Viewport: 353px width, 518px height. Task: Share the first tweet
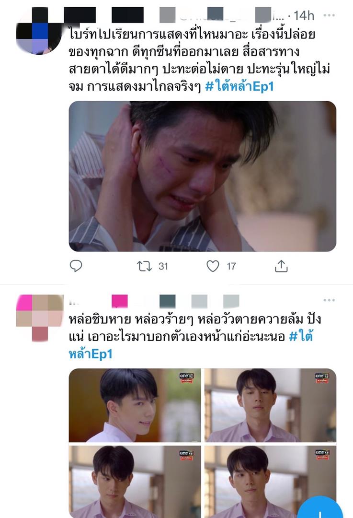click(281, 266)
